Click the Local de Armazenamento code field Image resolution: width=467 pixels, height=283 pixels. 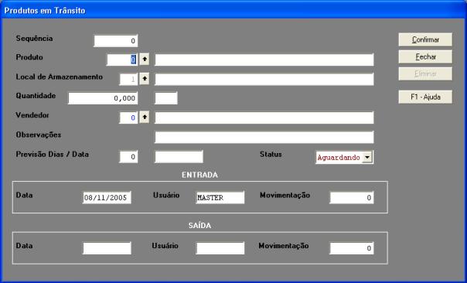tap(128, 79)
